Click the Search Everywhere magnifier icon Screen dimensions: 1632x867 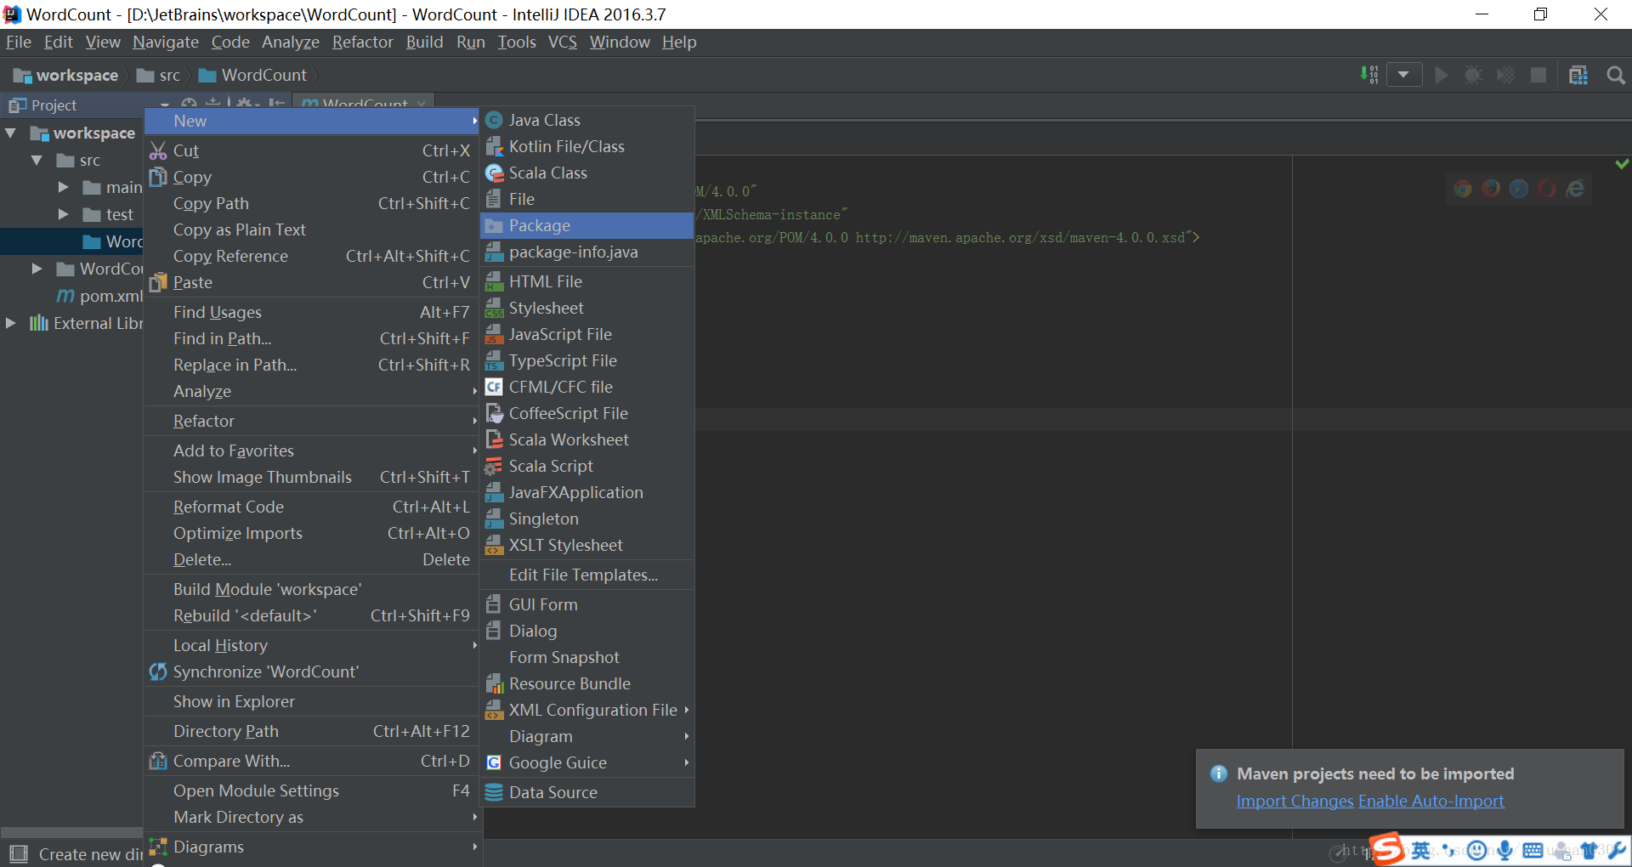[x=1616, y=76]
